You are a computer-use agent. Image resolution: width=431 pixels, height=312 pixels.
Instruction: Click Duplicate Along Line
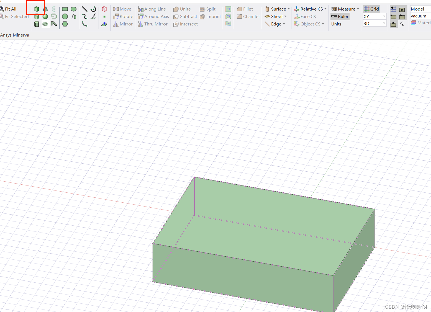[152, 9]
